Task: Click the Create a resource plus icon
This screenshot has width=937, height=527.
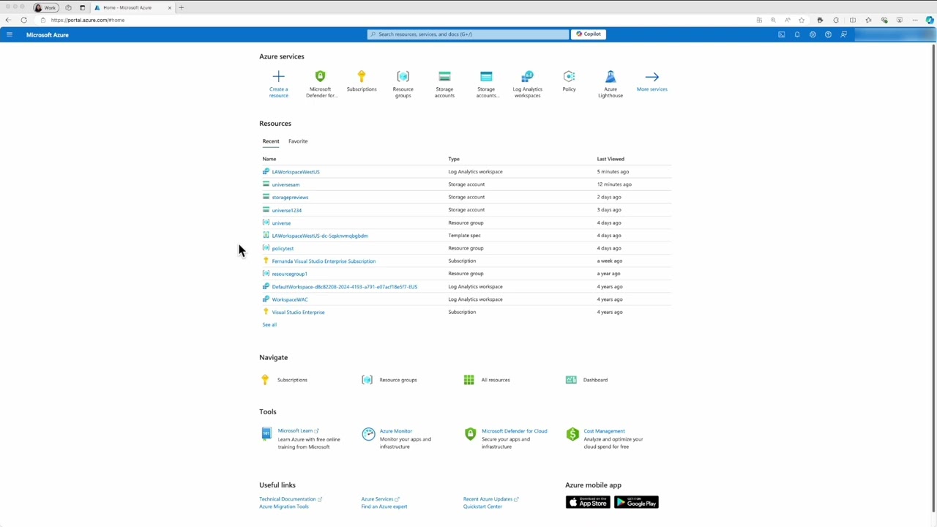Action: pyautogui.click(x=278, y=76)
